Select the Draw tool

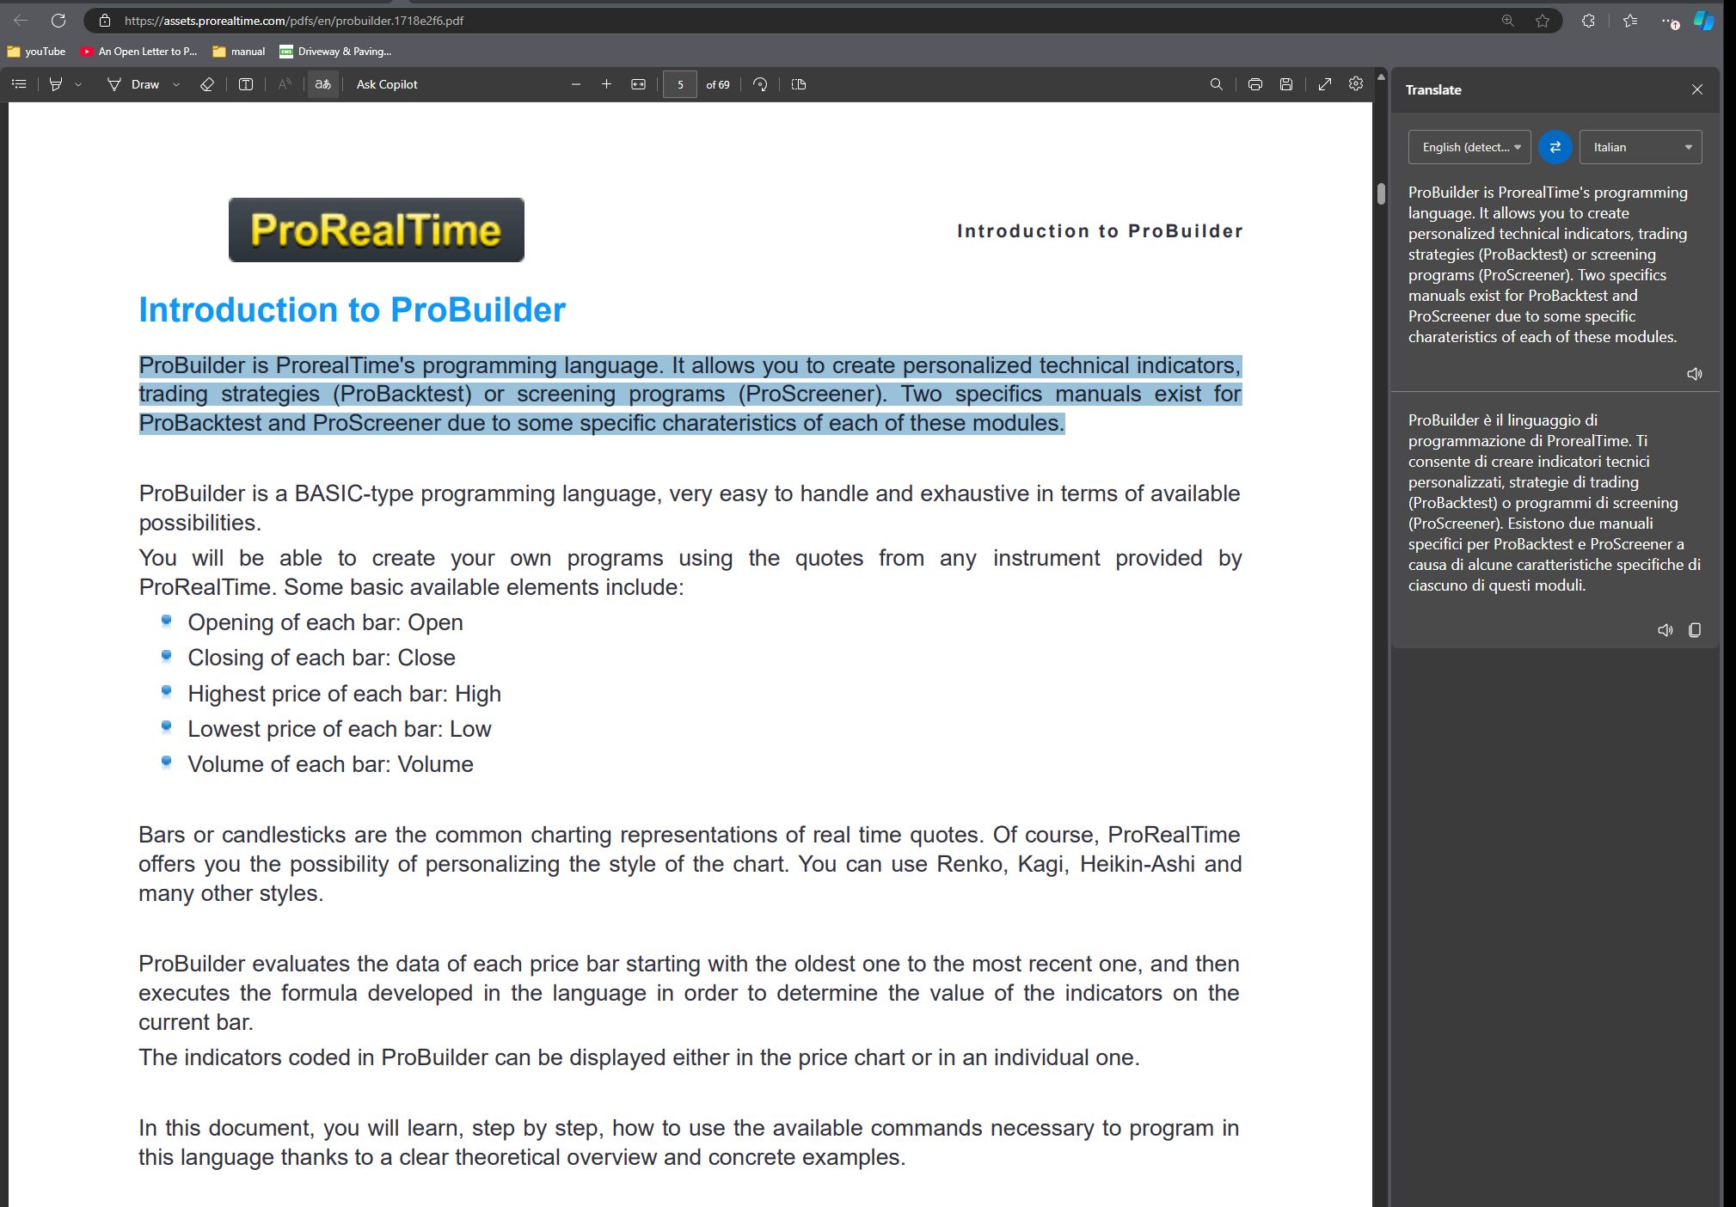133,84
